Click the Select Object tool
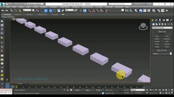The height and width of the screenshot is (97, 174). tap(33, 11)
